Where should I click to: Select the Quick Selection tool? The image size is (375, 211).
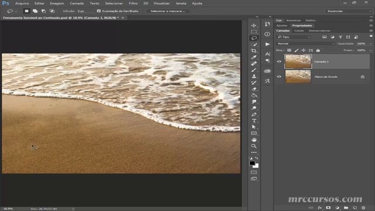(x=254, y=45)
